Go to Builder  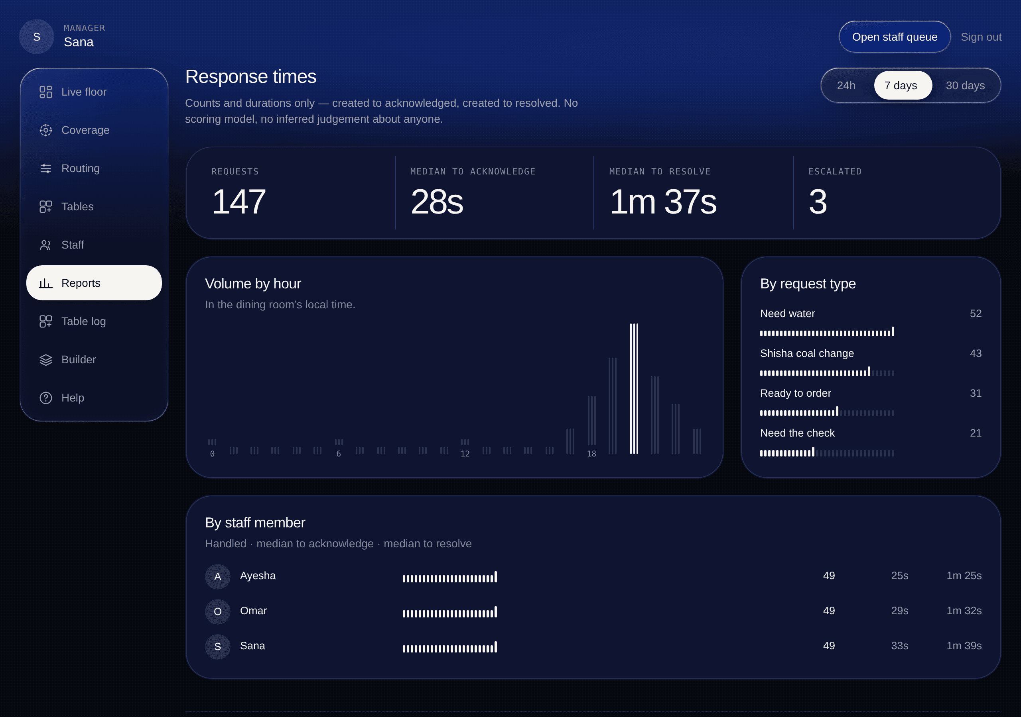[x=94, y=359]
